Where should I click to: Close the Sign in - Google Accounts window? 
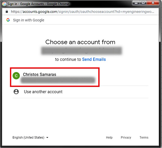pyautogui.click(x=153, y=3)
